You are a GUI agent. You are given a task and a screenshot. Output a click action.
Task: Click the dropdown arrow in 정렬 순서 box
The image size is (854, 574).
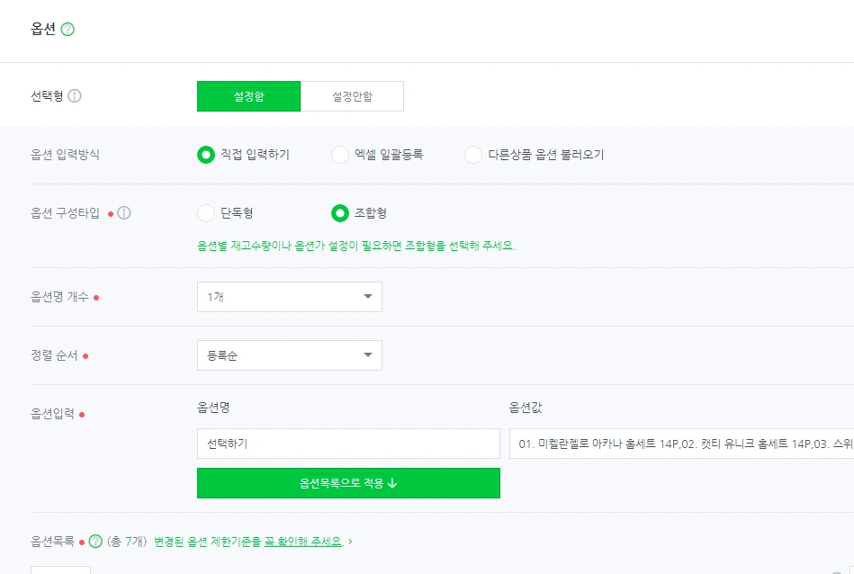click(367, 355)
